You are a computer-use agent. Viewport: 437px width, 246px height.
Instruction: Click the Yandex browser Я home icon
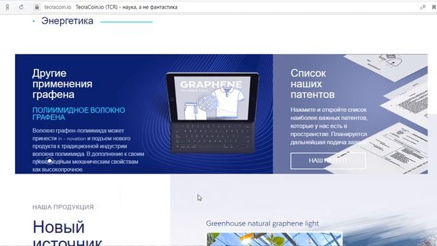pos(8,8)
